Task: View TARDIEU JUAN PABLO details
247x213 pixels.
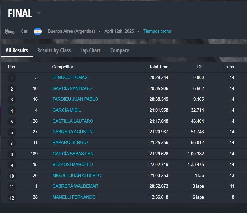Action: tap(75, 99)
